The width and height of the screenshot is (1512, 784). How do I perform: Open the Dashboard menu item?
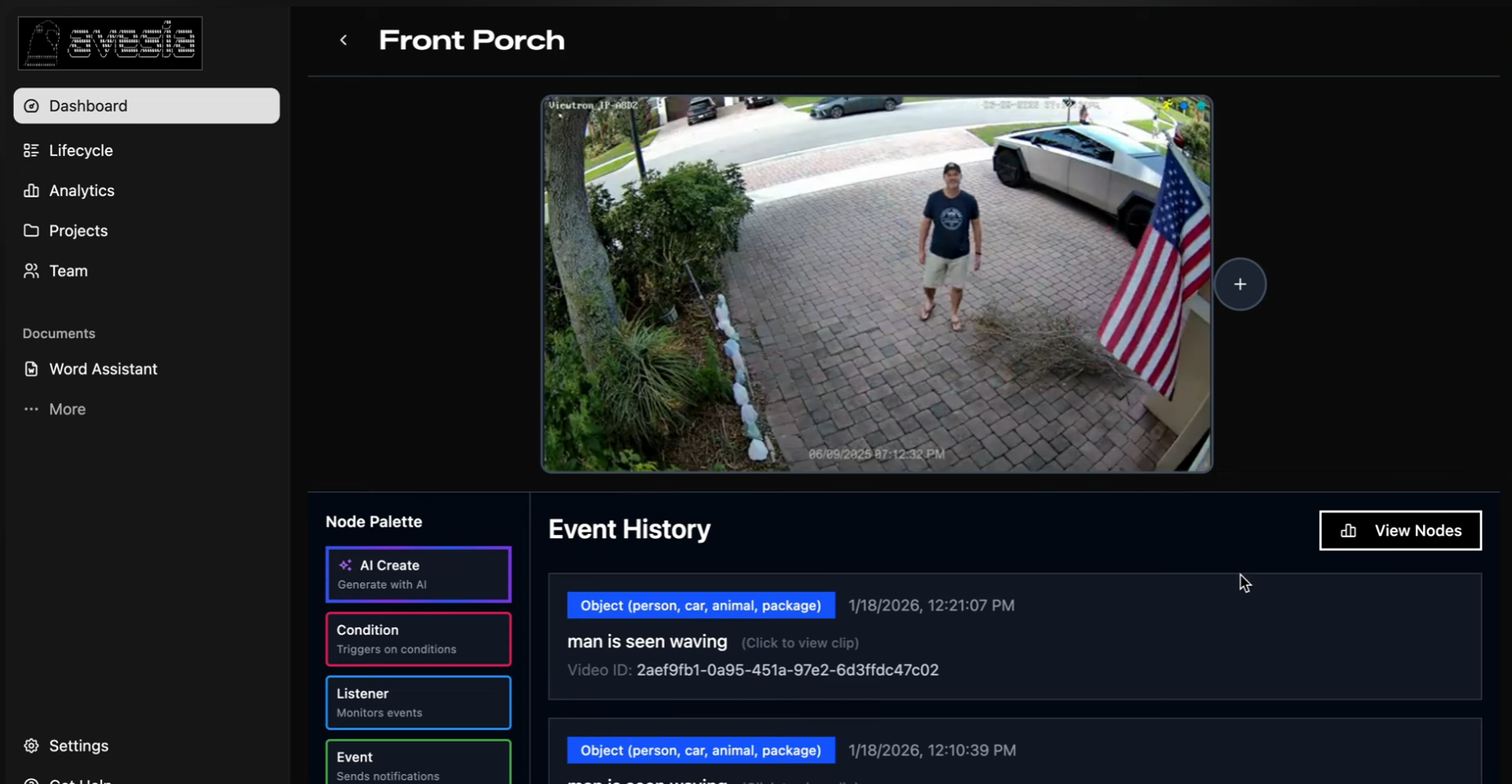coord(146,106)
